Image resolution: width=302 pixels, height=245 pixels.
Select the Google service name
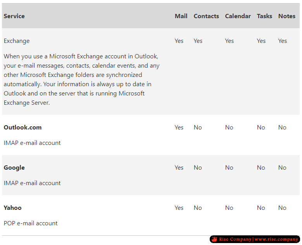(14, 168)
